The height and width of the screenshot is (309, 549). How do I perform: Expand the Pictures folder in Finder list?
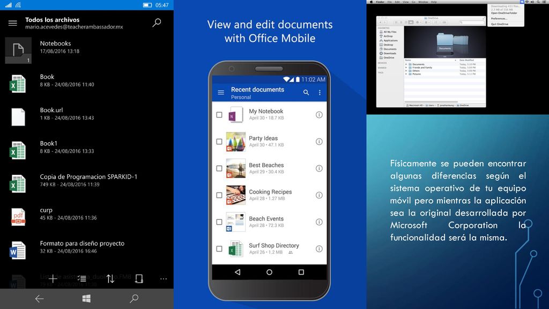[406, 74]
